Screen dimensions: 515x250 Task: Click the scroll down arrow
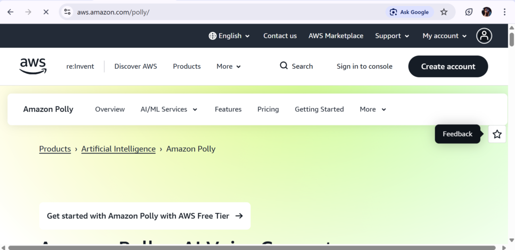tap(511, 240)
